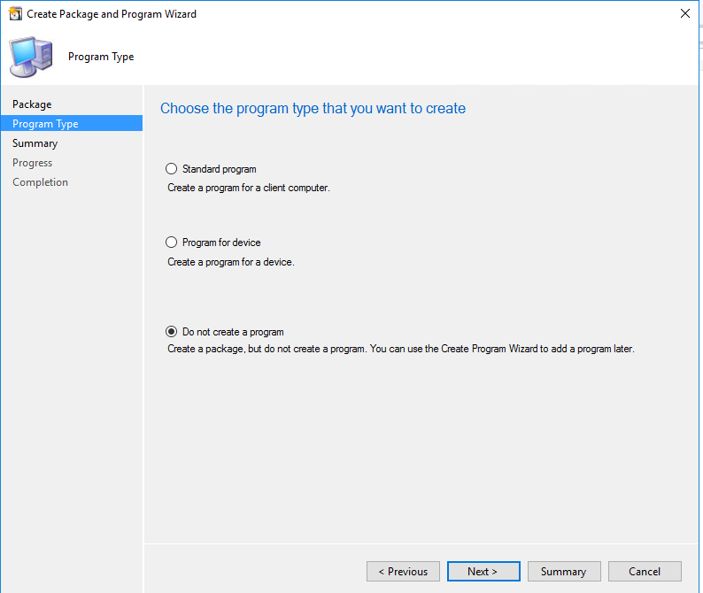
Task: Choose the Program for device option
Action: (x=172, y=243)
